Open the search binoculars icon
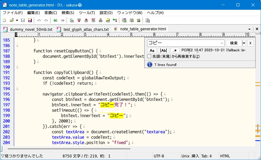The image size is (261, 160). 72,20
